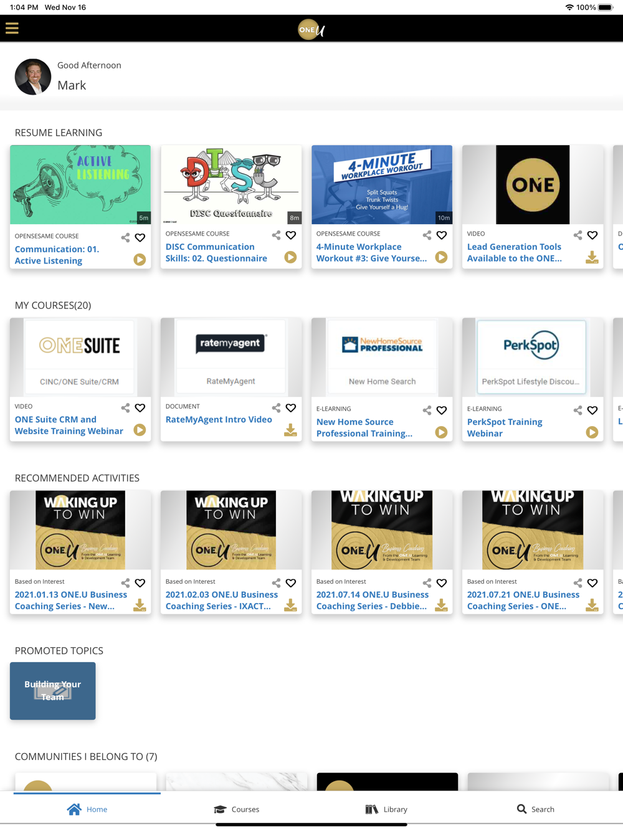Open New Home Search course thumbnail
Image resolution: width=623 pixels, height=831 pixels.
(x=382, y=357)
